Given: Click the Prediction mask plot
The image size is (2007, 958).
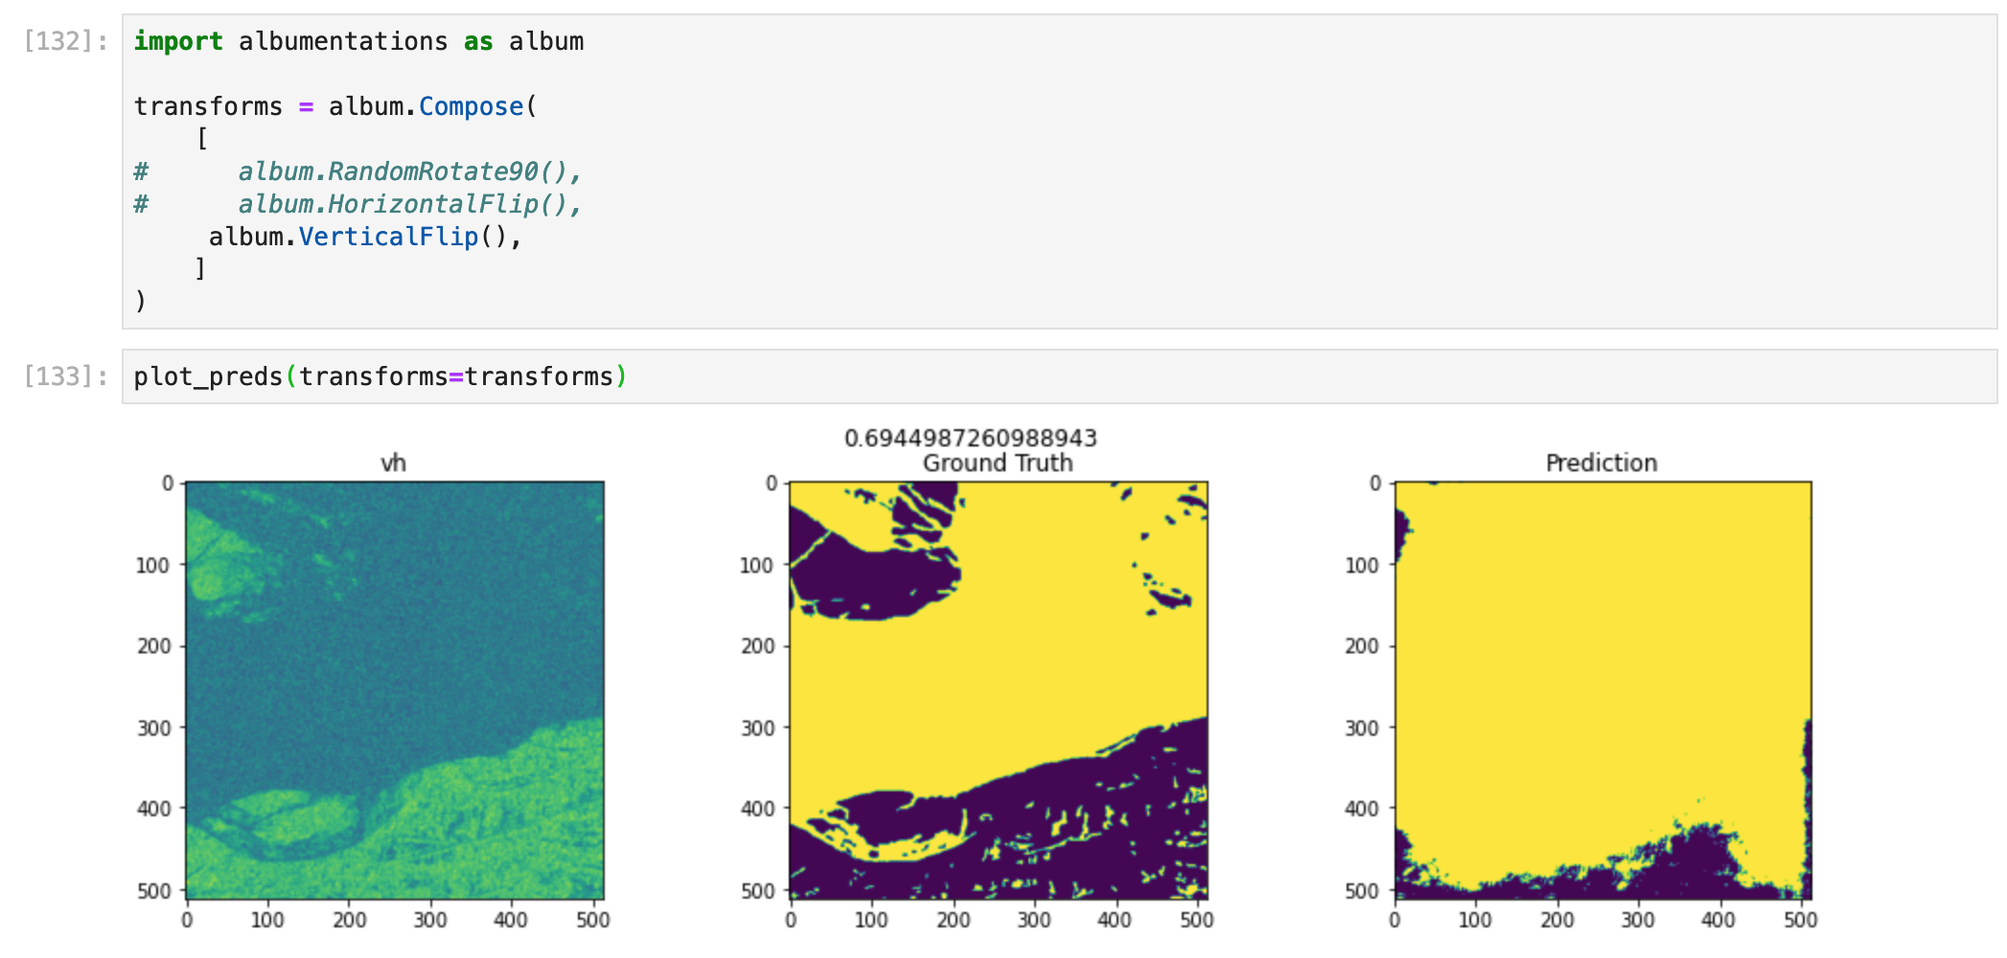Looking at the screenshot, I should point(1603,690).
